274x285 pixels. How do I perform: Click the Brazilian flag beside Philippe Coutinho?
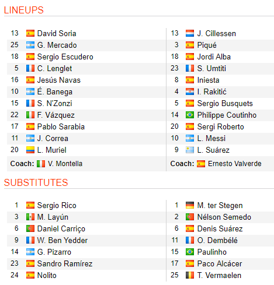pyautogui.click(x=190, y=115)
